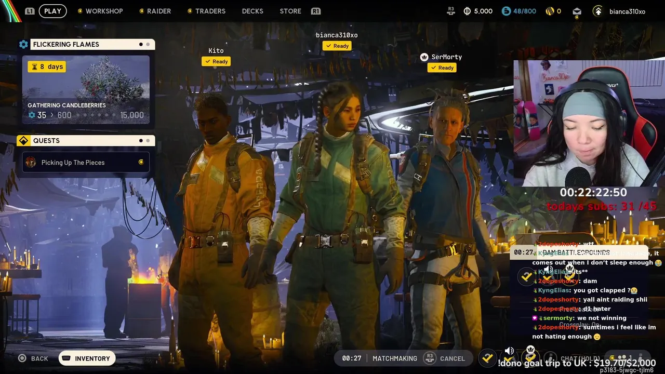Open the bianca310xo profile name
Screen dimensions: 665x374
pyautogui.click(x=627, y=11)
